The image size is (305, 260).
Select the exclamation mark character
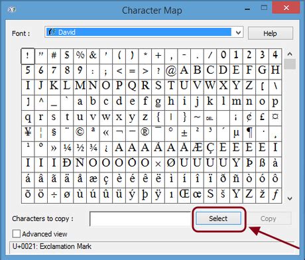point(28,56)
